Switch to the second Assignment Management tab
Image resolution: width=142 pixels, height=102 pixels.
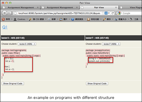[x=60, y=7]
